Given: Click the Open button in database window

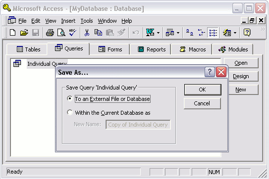Looking at the screenshot, I should (x=241, y=63).
